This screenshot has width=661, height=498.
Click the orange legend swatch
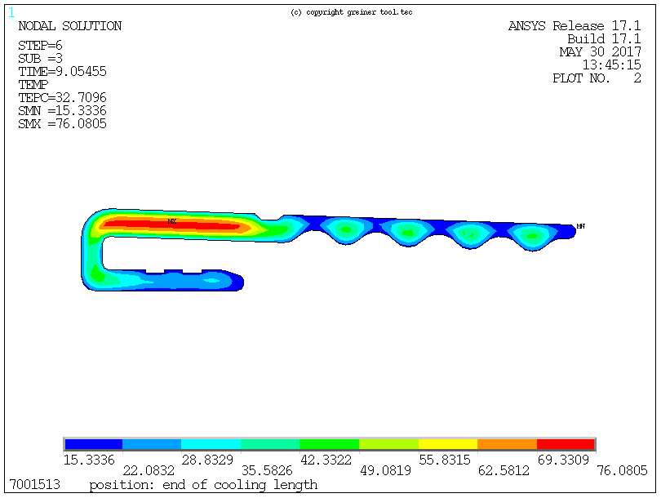pyautogui.click(x=507, y=444)
